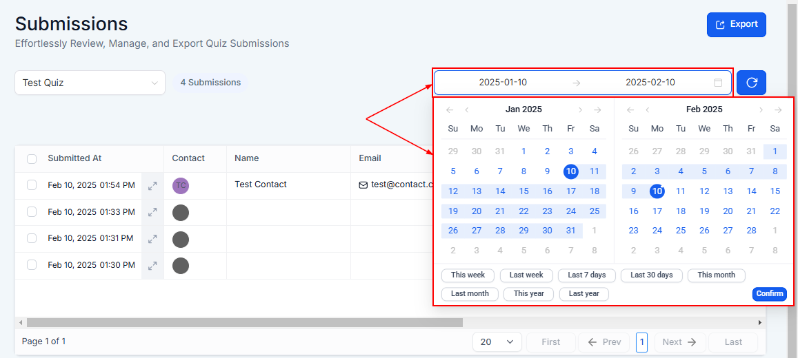Click the start date field 2025-01-10
Viewport: 798px width, 358px height.
click(x=503, y=83)
